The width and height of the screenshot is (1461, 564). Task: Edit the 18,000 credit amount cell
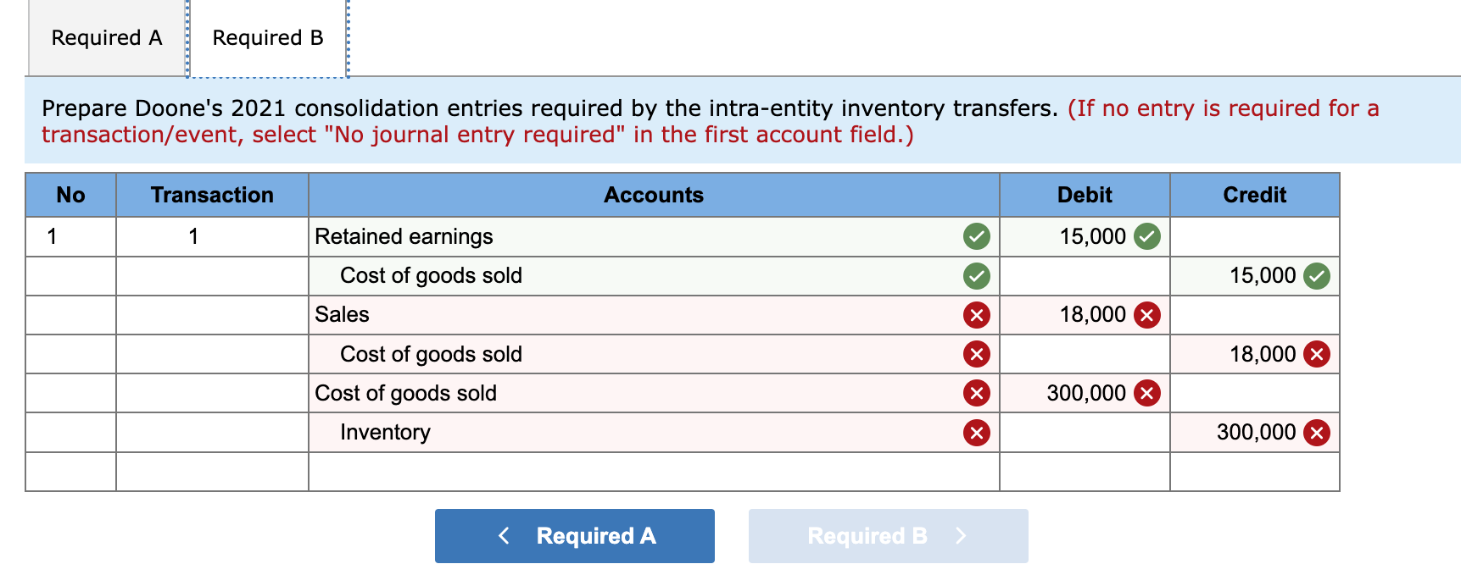pos(1254,354)
